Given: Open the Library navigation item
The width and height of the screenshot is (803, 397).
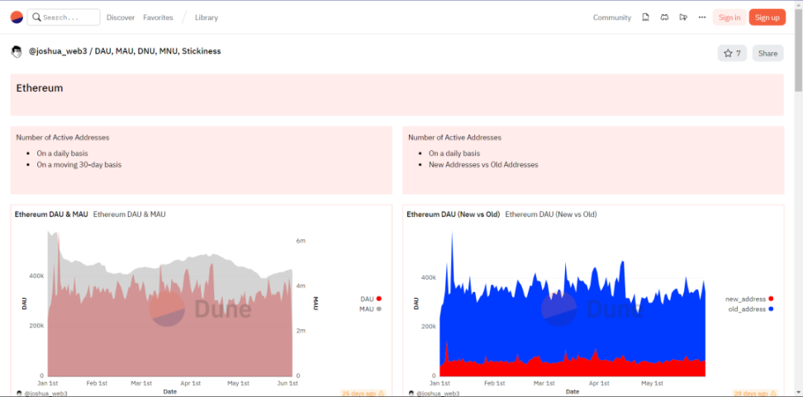Looking at the screenshot, I should click(x=207, y=17).
